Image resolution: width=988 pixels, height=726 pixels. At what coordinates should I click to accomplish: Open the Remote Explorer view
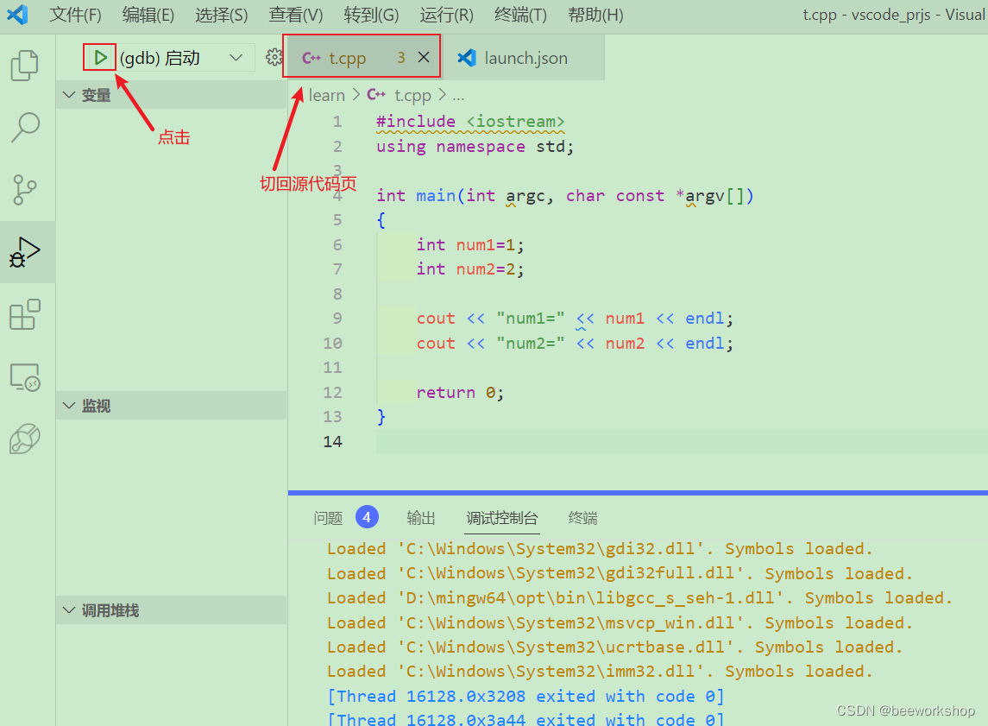(25, 377)
